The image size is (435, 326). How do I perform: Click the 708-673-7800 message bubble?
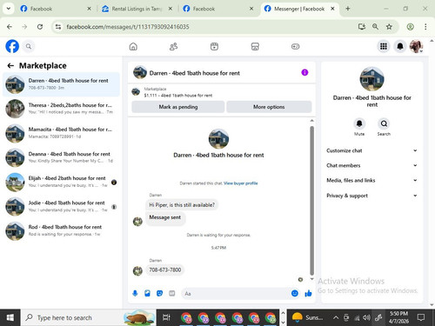(165, 269)
